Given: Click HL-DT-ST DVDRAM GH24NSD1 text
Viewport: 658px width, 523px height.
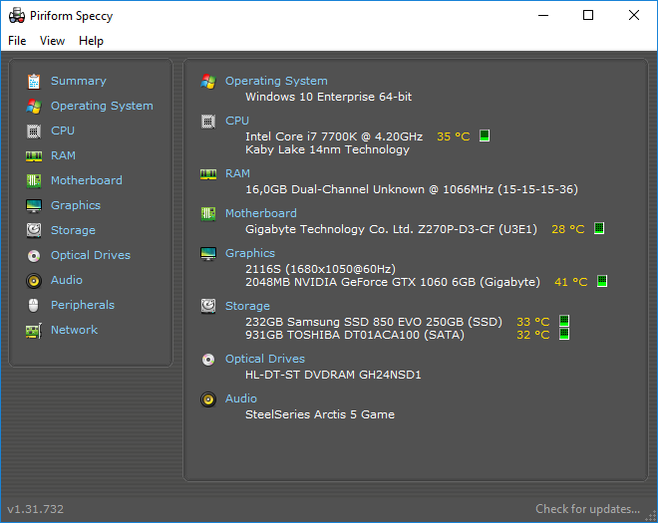Looking at the screenshot, I should tap(333, 375).
